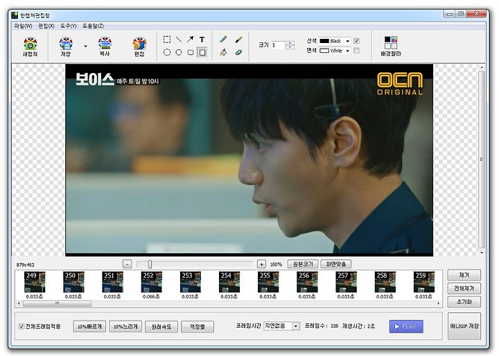499x356 pixels.
Task: Select the dashed rectangle selection tool
Action: pyautogui.click(x=167, y=40)
